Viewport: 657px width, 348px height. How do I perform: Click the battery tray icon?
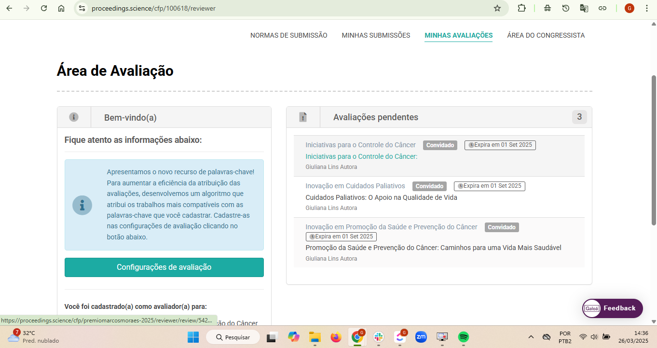click(x=606, y=337)
